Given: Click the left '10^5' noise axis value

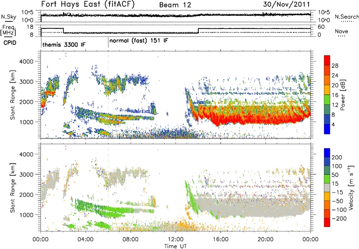Looking at the screenshot, I should click(27, 12).
